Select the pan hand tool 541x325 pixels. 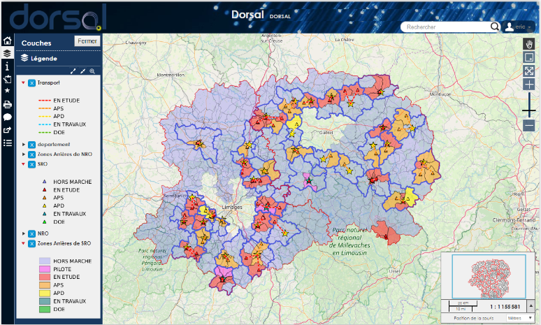click(529, 43)
